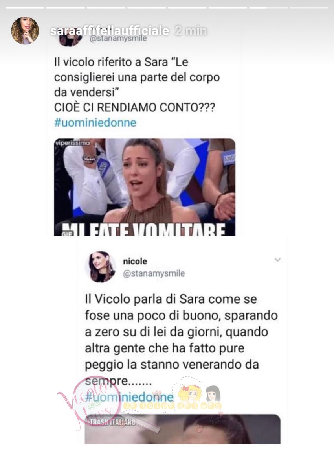Open the tweet options chevron next to nicole

click(277, 260)
